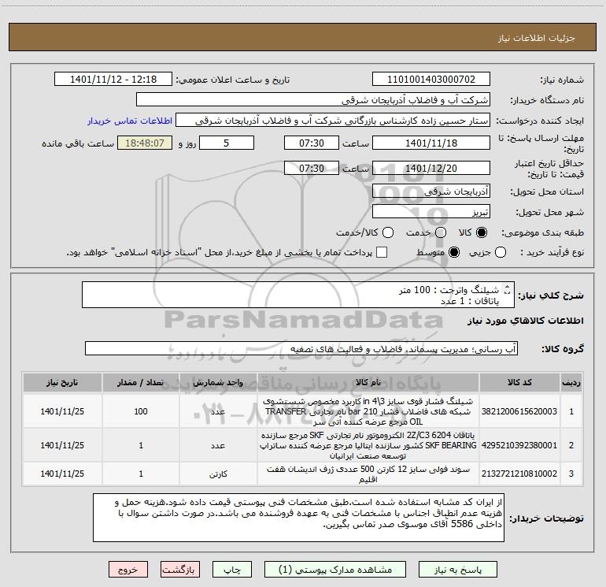Click the شیلنگ فشار قوی item name
Image resolution: width=606 pixels, height=587 pixels.
coord(368,411)
